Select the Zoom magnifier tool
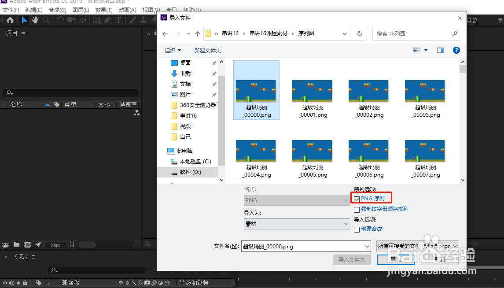This screenshot has width=504, height=288. 46,20
